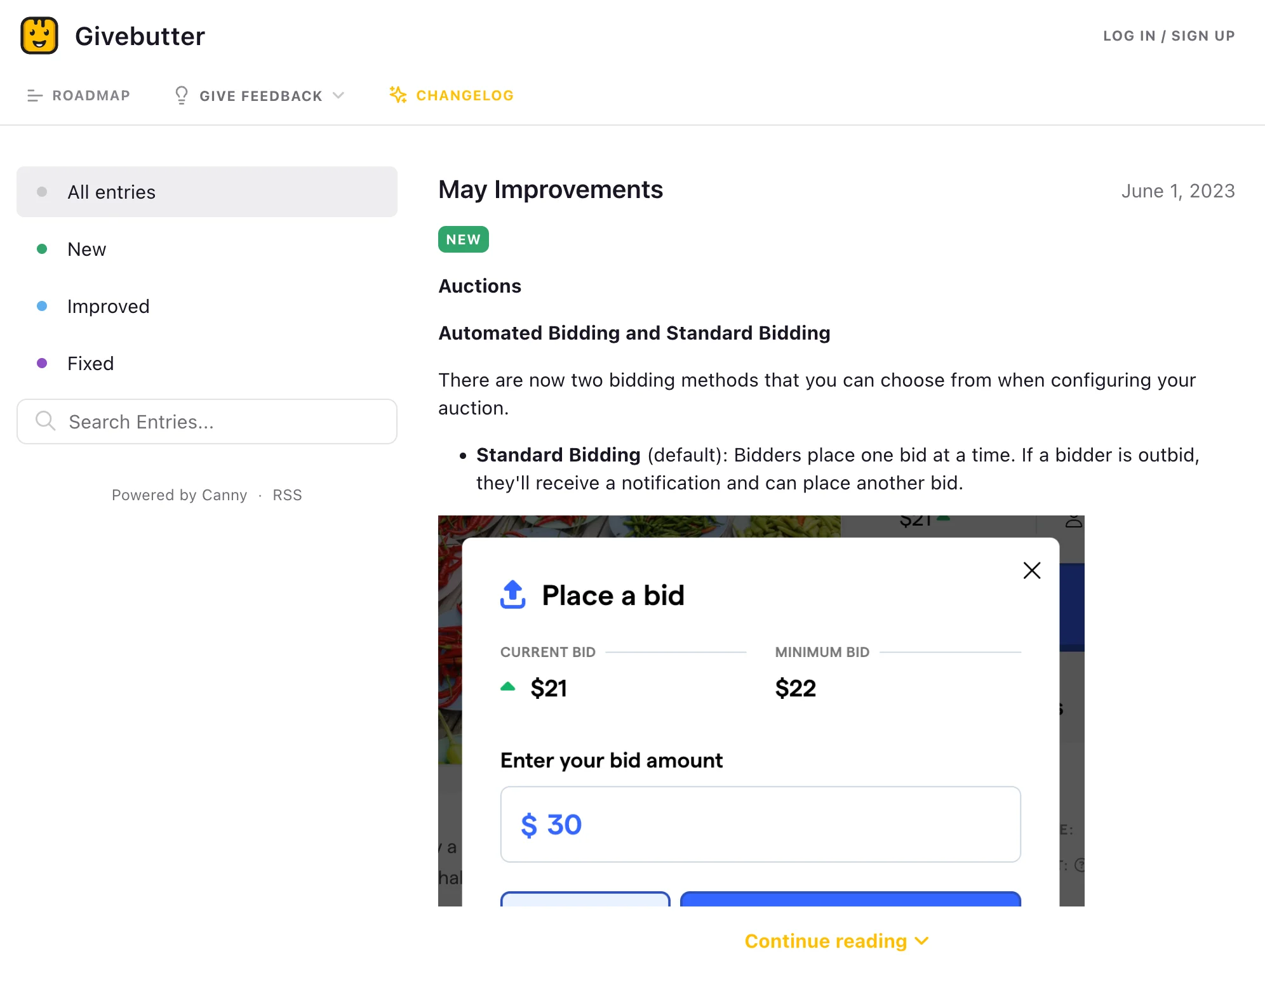Viewport: 1265px width, 989px height.
Task: Select the Improved filter
Action: (x=109, y=307)
